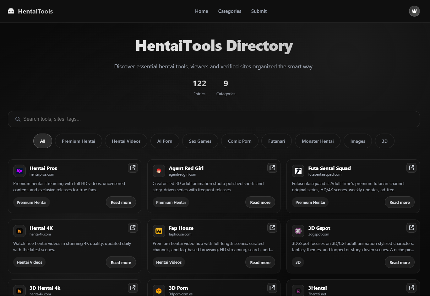Screen dimensions: 430x296
Task: Open external link icon for Hentai Pros
Action: pyautogui.click(x=133, y=168)
